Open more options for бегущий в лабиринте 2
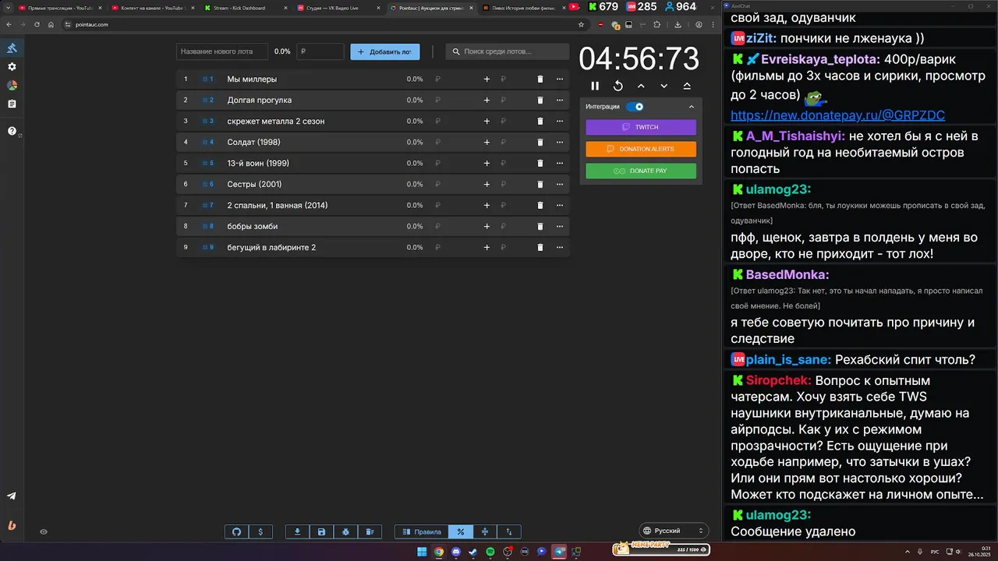Viewport: 998px width, 561px height. (x=560, y=248)
